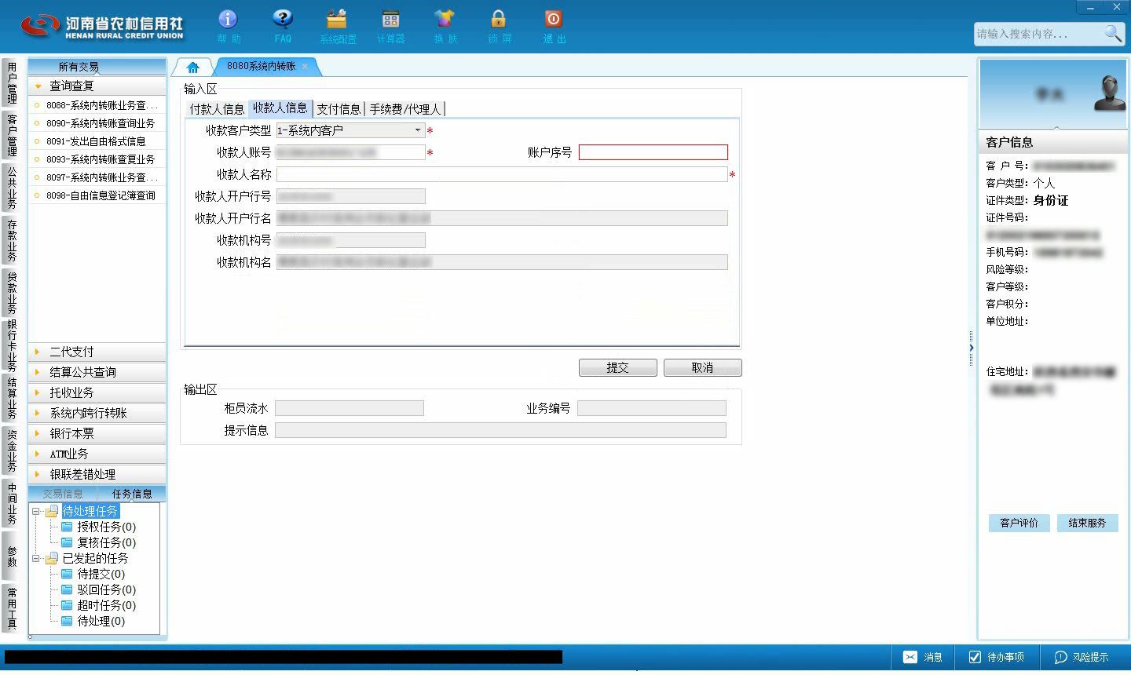The height and width of the screenshot is (675, 1131).
Task: Open the 帮助 (Help) toolbar icon
Action: point(228,27)
